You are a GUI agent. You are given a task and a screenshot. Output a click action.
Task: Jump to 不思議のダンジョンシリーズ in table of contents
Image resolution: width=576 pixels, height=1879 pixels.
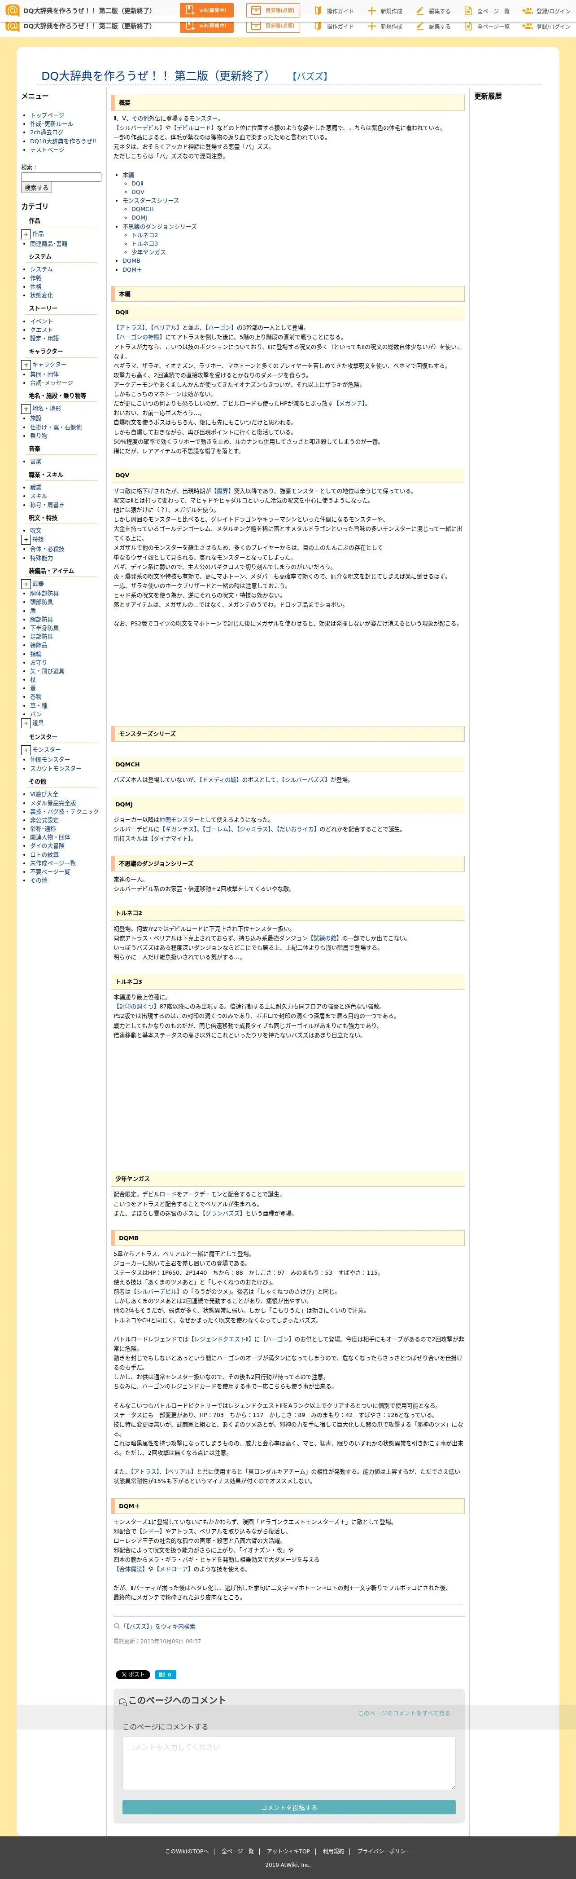(159, 226)
